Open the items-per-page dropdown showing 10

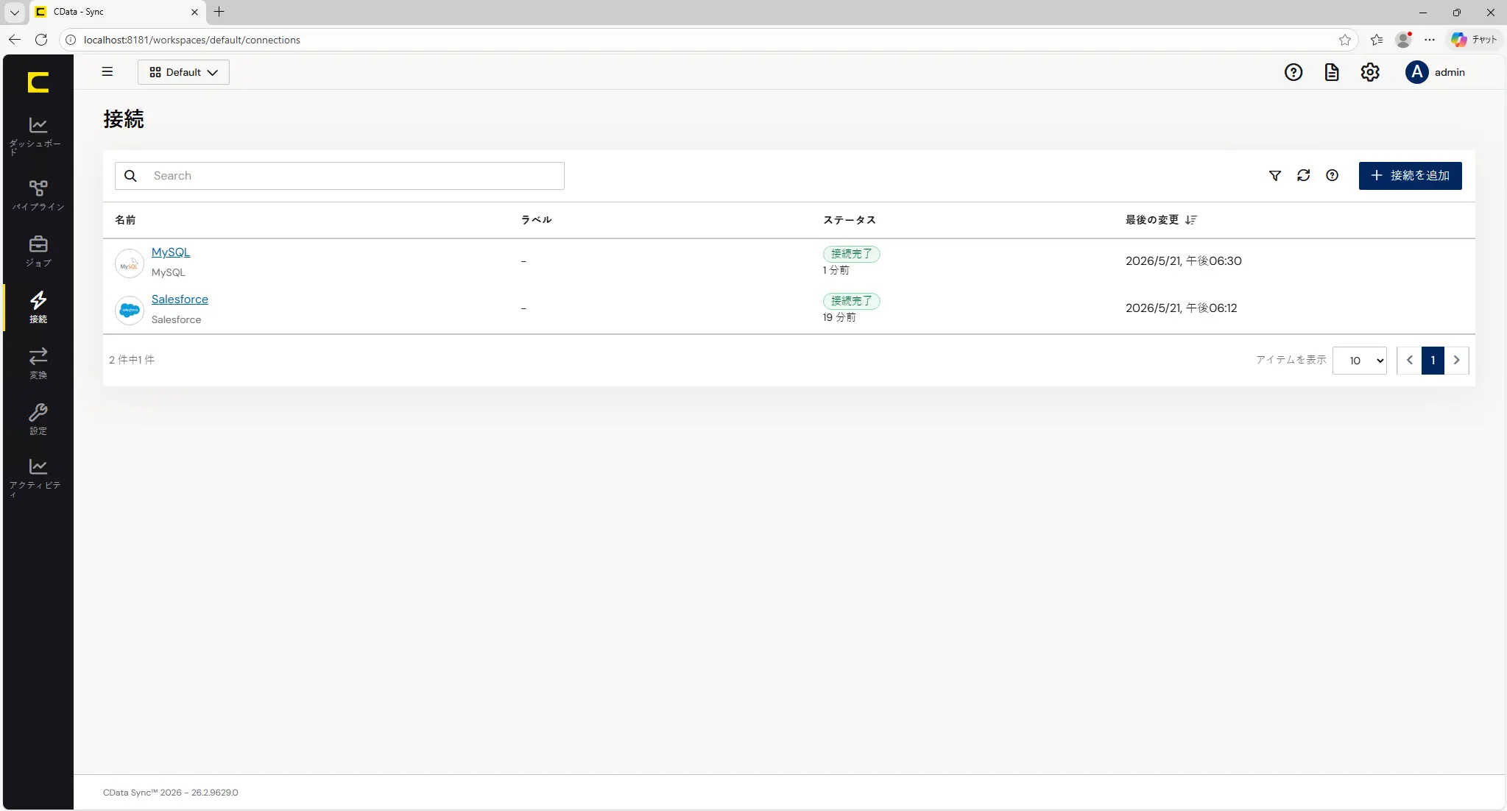(x=1360, y=361)
